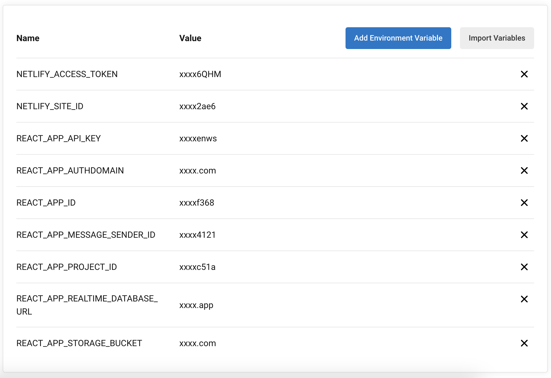Select the REACT_APP_STORAGE_BUCKET name
The height and width of the screenshot is (378, 551).
[x=79, y=343]
